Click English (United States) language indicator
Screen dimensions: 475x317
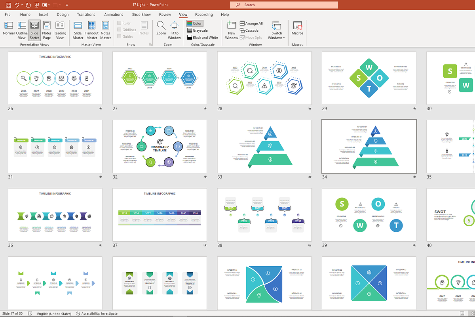[x=54, y=313]
